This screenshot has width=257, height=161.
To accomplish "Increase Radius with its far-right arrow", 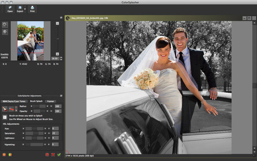I will (51, 106).
